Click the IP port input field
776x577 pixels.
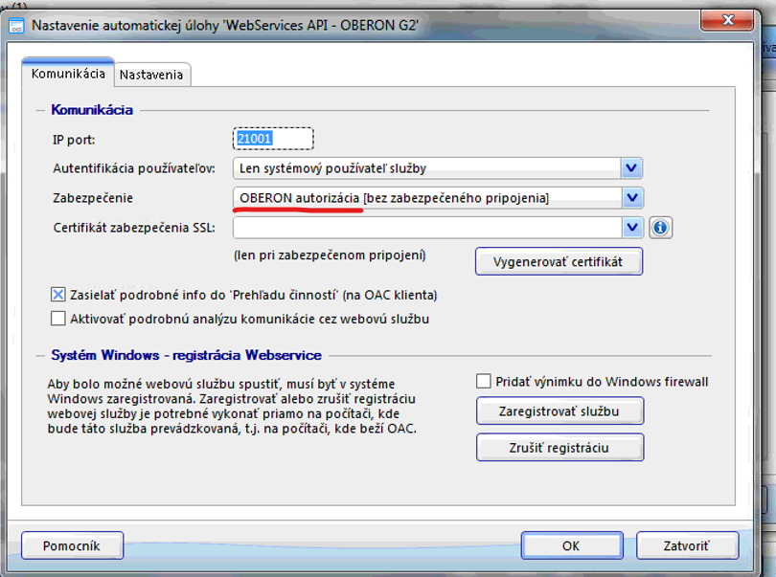point(274,139)
